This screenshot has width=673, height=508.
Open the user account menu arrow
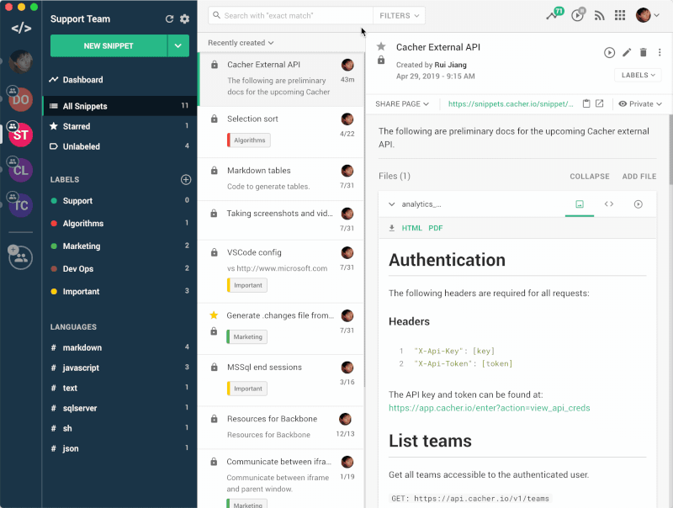(657, 15)
